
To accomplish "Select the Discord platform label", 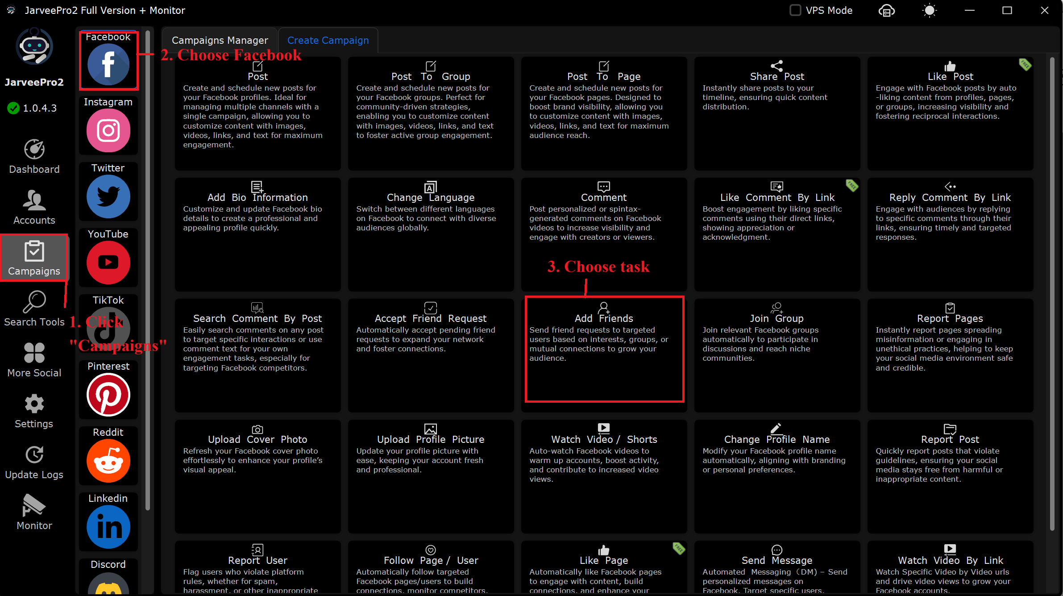I will pos(108,564).
